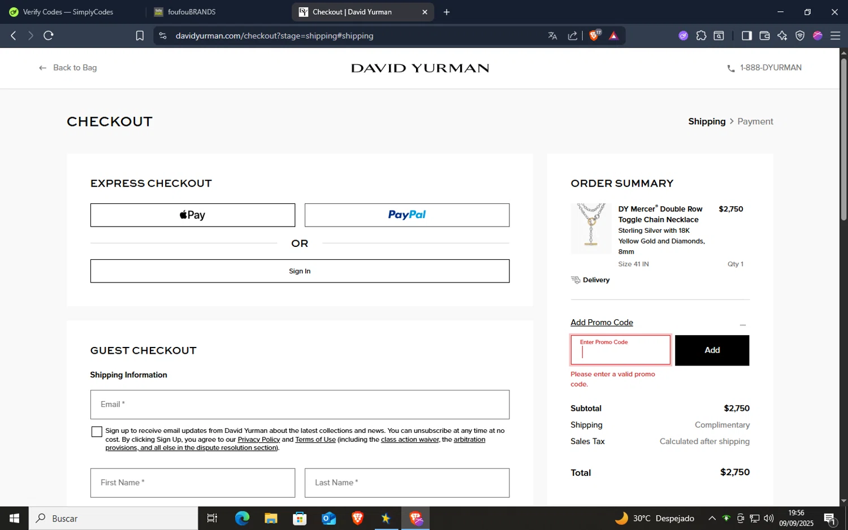Bookmark this page icon in toolbar
The height and width of the screenshot is (530, 848).
click(x=140, y=36)
